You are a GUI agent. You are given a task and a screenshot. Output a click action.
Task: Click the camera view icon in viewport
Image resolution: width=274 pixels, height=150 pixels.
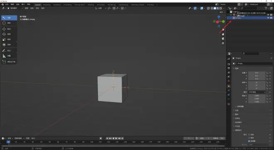[x=223, y=39]
